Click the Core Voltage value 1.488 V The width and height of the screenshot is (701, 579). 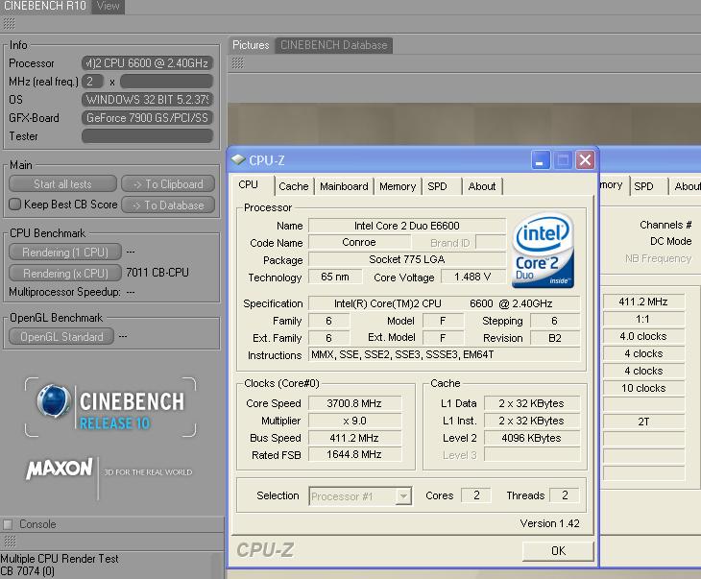[472, 277]
